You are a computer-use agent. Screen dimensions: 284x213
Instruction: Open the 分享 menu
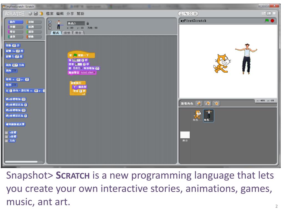point(70,14)
